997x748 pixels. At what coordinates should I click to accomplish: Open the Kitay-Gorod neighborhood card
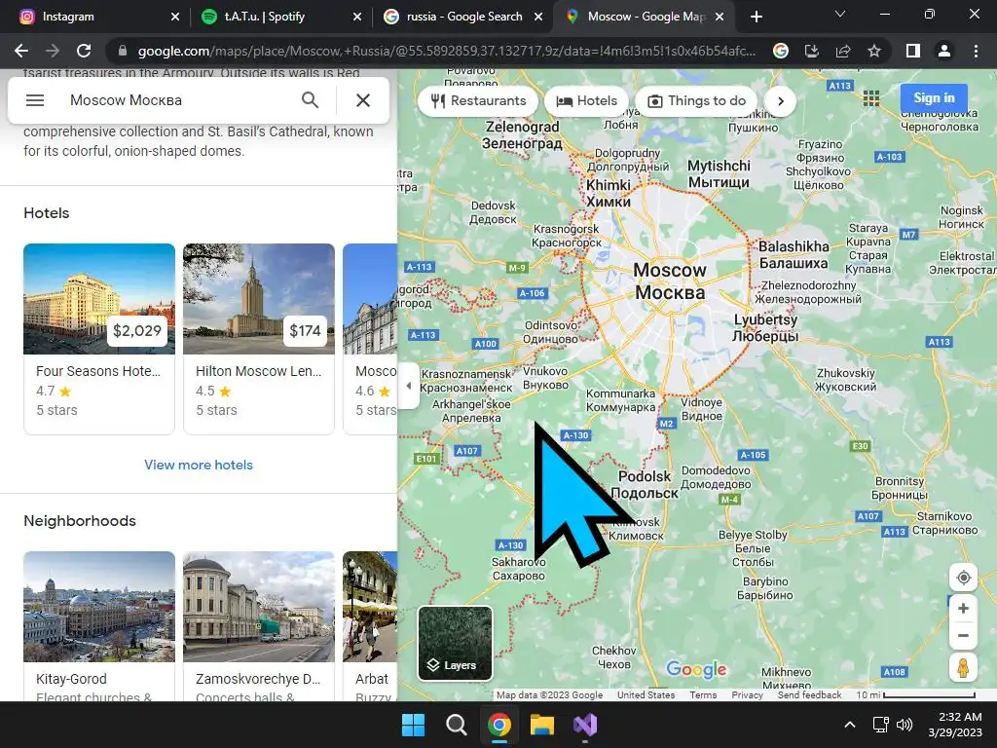(x=99, y=626)
